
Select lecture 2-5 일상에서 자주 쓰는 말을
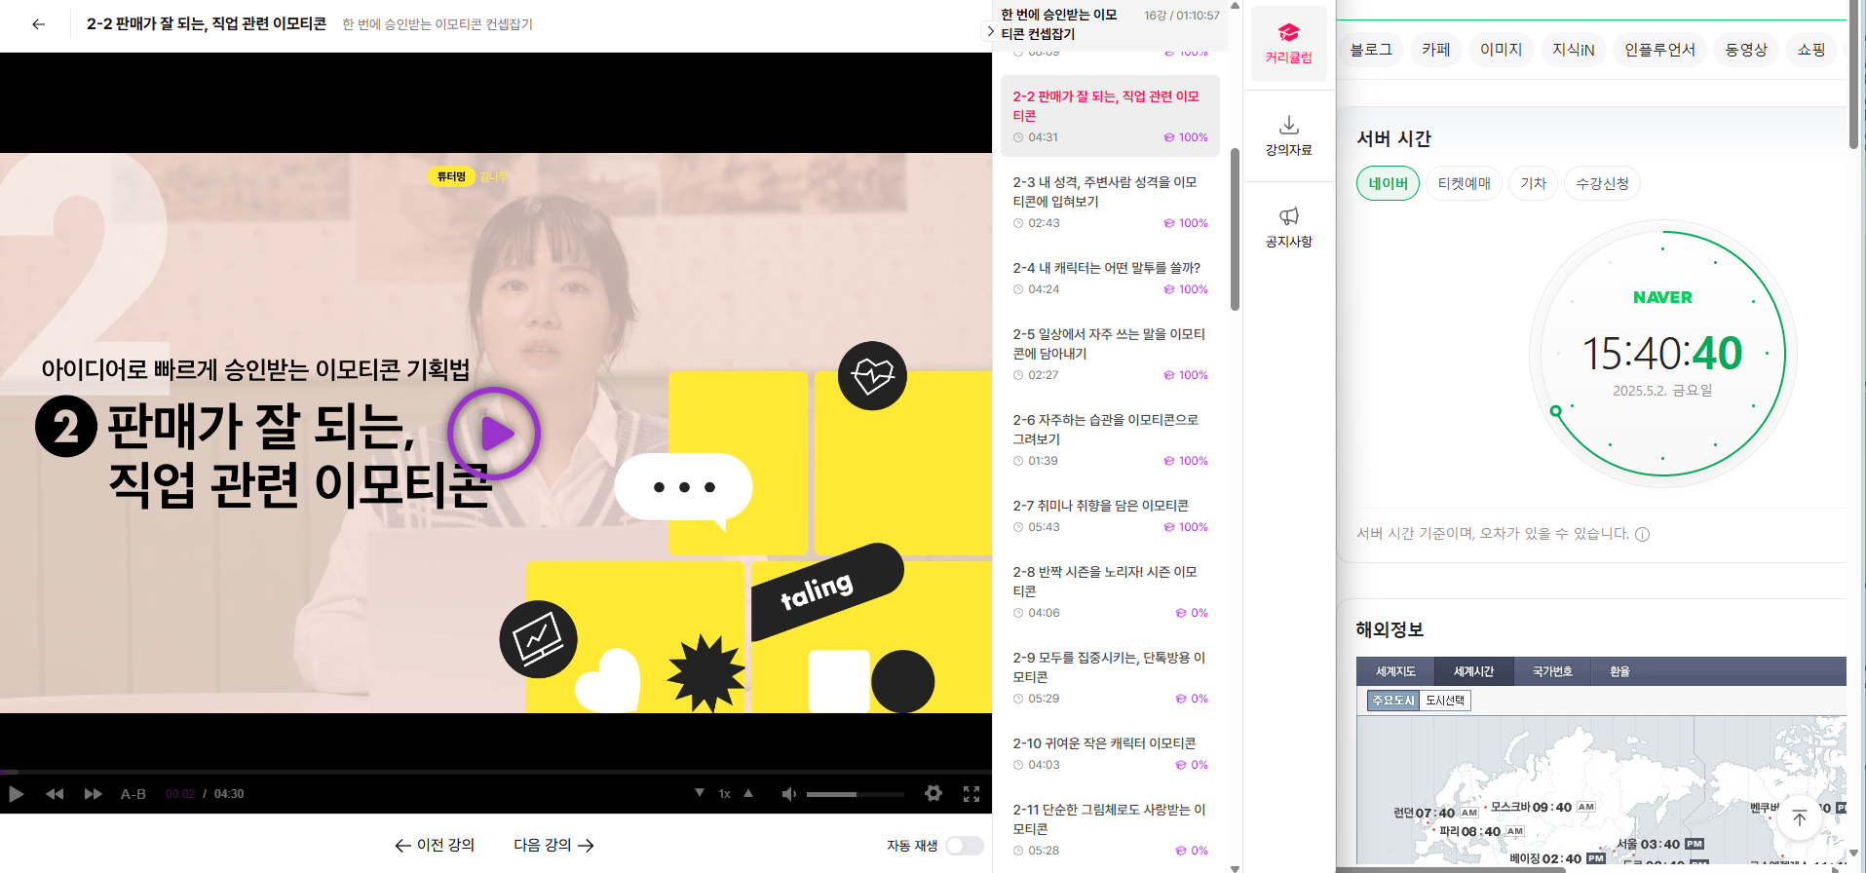(1110, 354)
